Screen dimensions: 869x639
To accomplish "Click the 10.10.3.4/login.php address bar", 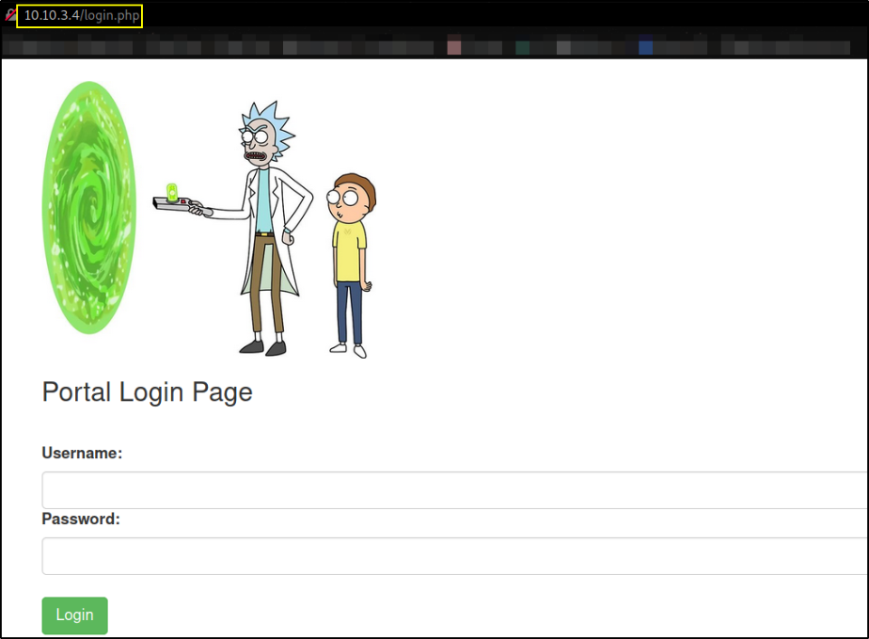I will (x=81, y=16).
